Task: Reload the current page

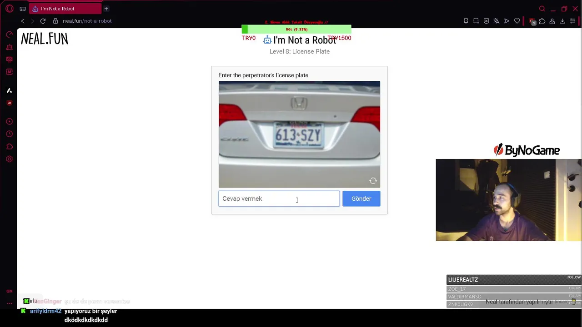Action: point(43,21)
